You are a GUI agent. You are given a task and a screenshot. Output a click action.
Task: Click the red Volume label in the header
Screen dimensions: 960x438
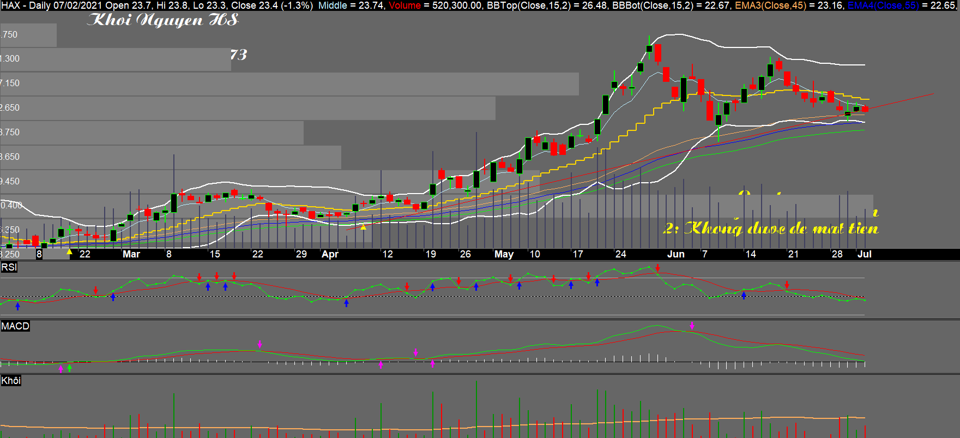coord(404,5)
